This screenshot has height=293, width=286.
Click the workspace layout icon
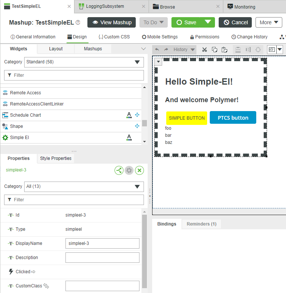tap(271, 50)
